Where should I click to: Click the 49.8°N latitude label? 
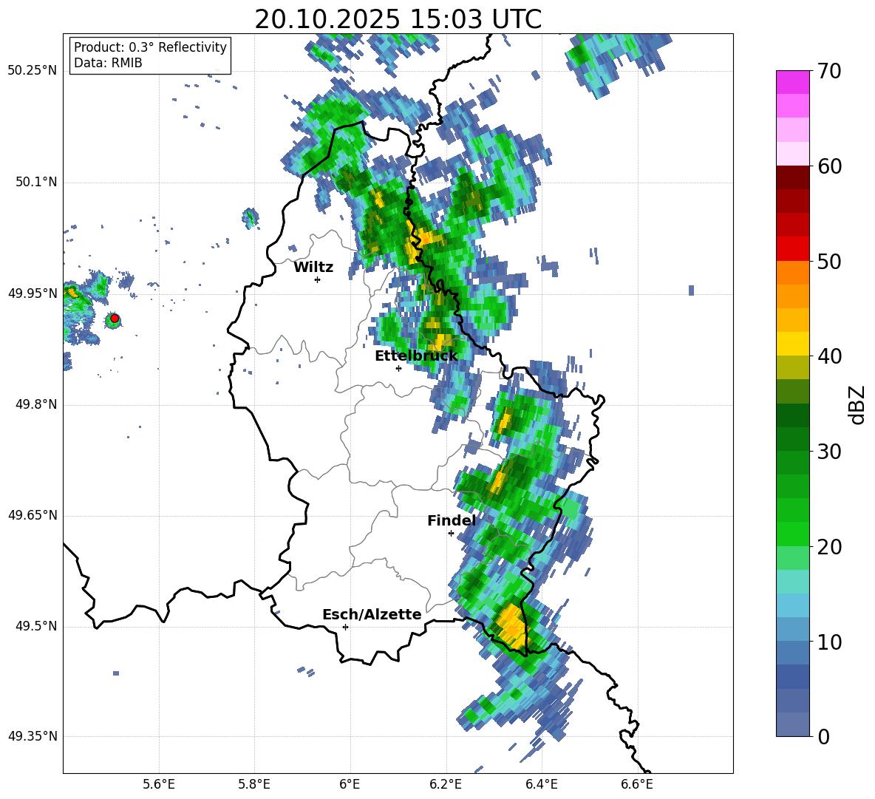(x=37, y=404)
